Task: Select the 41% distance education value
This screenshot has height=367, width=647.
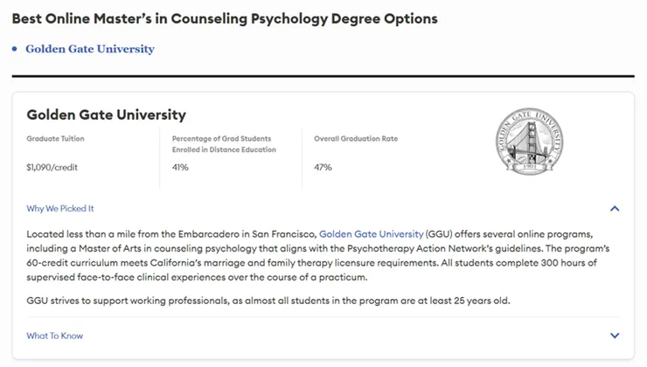Action: tap(180, 167)
